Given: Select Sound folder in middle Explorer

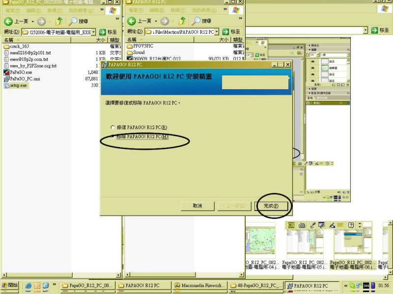Looking at the screenshot, I should click(x=136, y=52).
